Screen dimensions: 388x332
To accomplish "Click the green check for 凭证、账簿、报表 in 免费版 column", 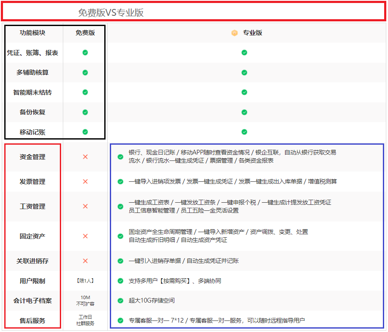I will coord(85,52).
